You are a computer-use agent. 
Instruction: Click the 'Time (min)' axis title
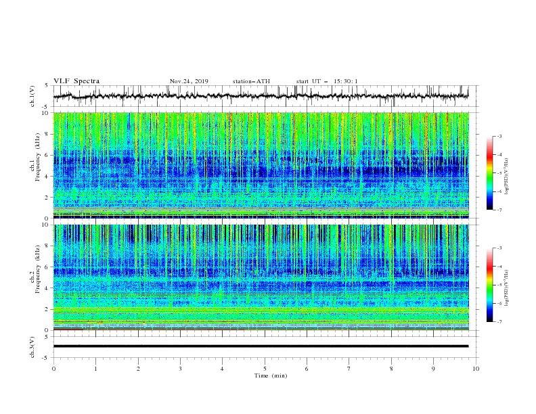coord(271,375)
